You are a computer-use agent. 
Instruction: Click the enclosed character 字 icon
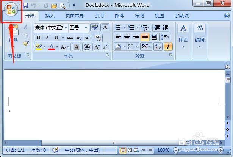click(87, 47)
